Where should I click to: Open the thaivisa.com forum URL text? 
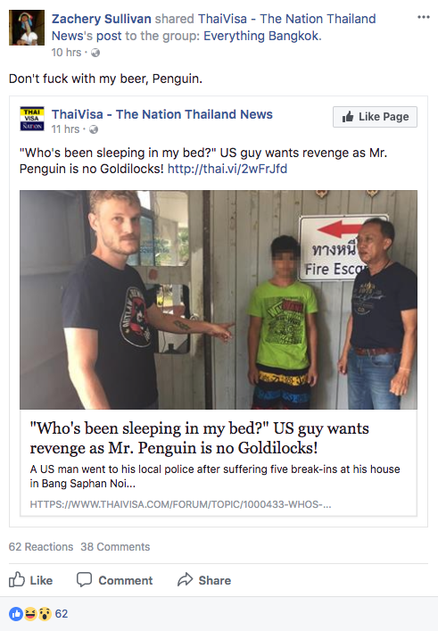click(180, 504)
